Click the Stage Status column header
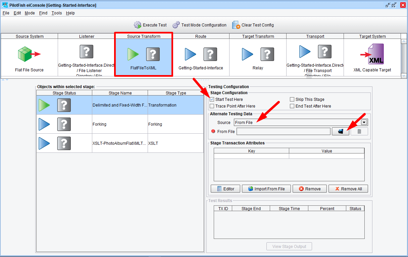The height and width of the screenshot is (257, 408). pyautogui.click(x=64, y=93)
